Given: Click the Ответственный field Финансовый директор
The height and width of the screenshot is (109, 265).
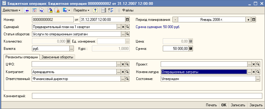Looking at the screenshot, I should coord(76,79).
